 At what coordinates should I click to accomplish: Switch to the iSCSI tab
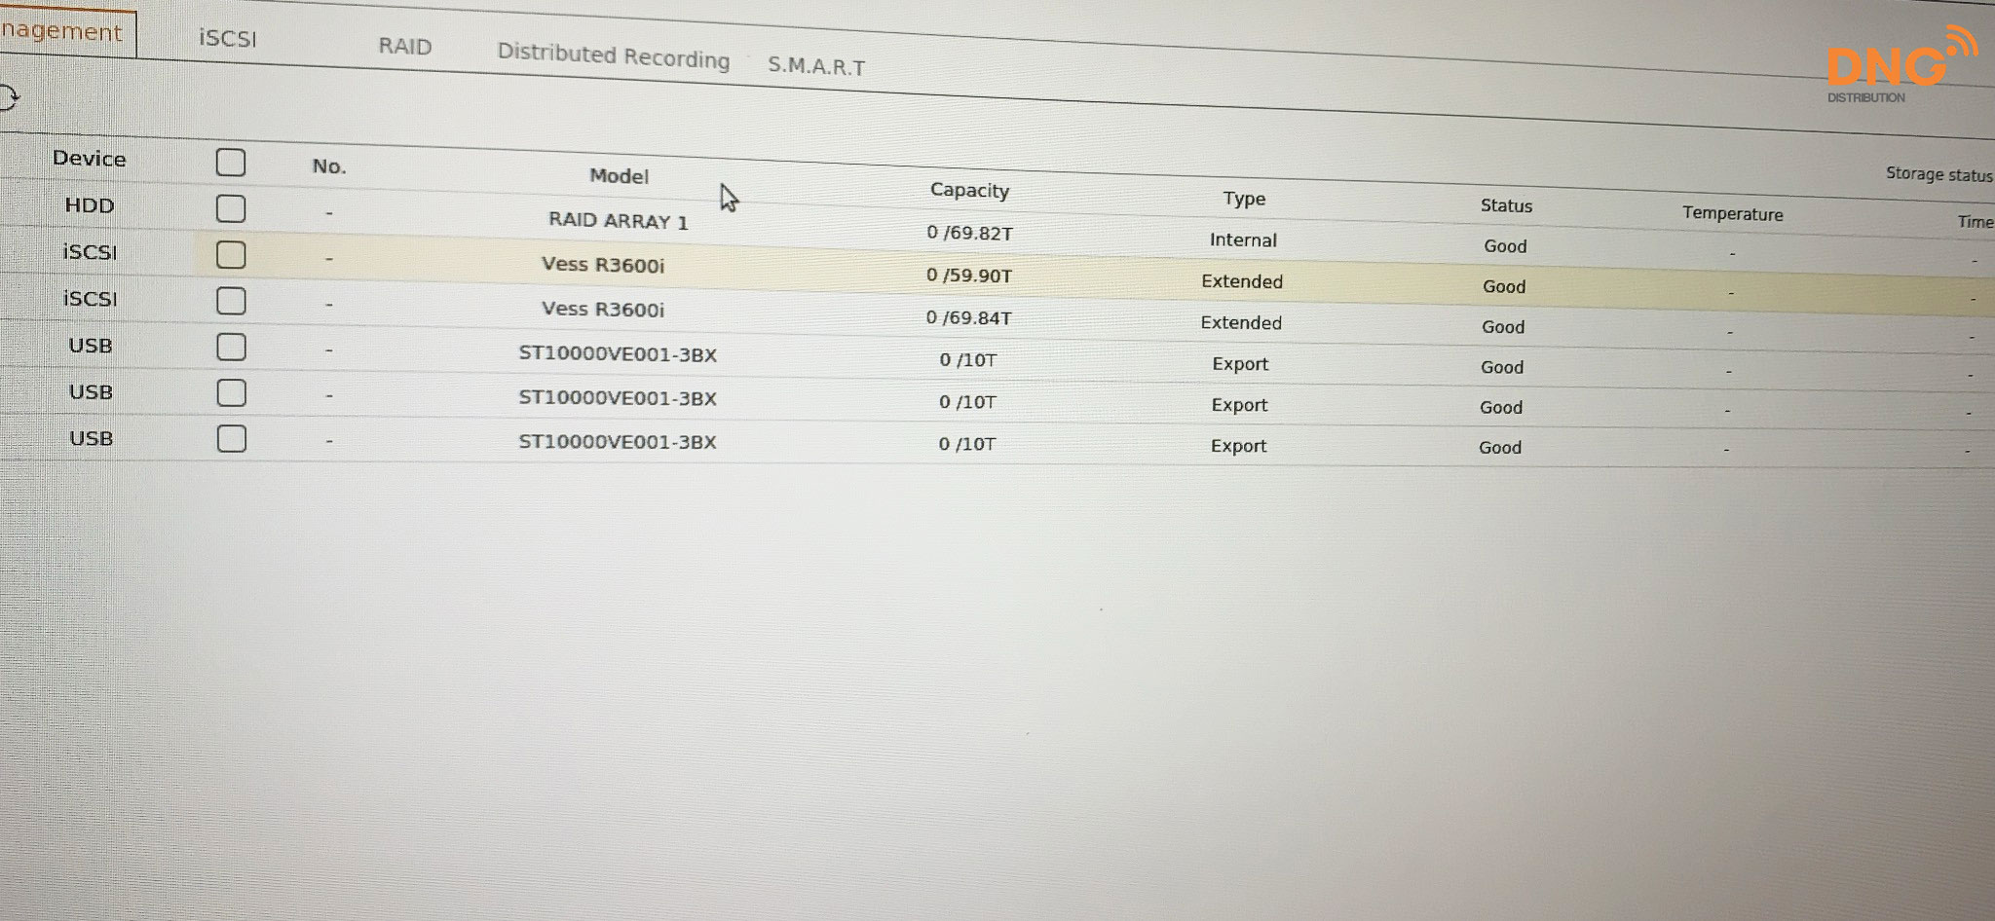228,38
